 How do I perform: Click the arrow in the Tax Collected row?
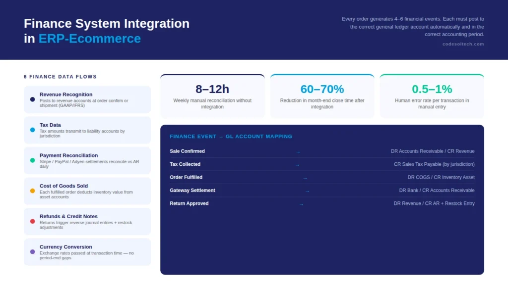(297, 165)
